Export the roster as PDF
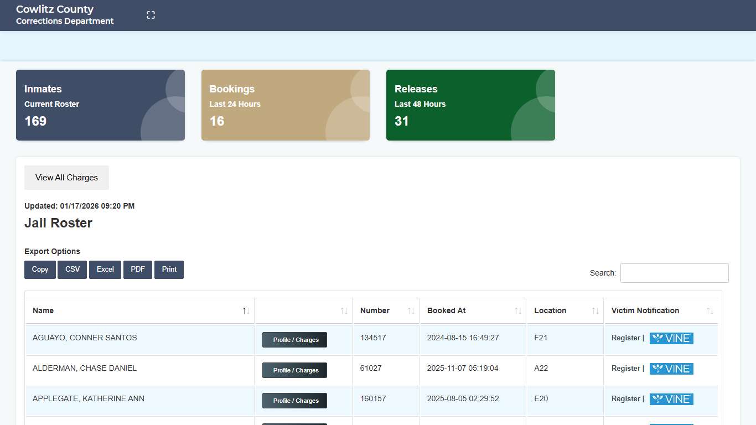Viewport: 756px width, 425px height. pos(138,269)
